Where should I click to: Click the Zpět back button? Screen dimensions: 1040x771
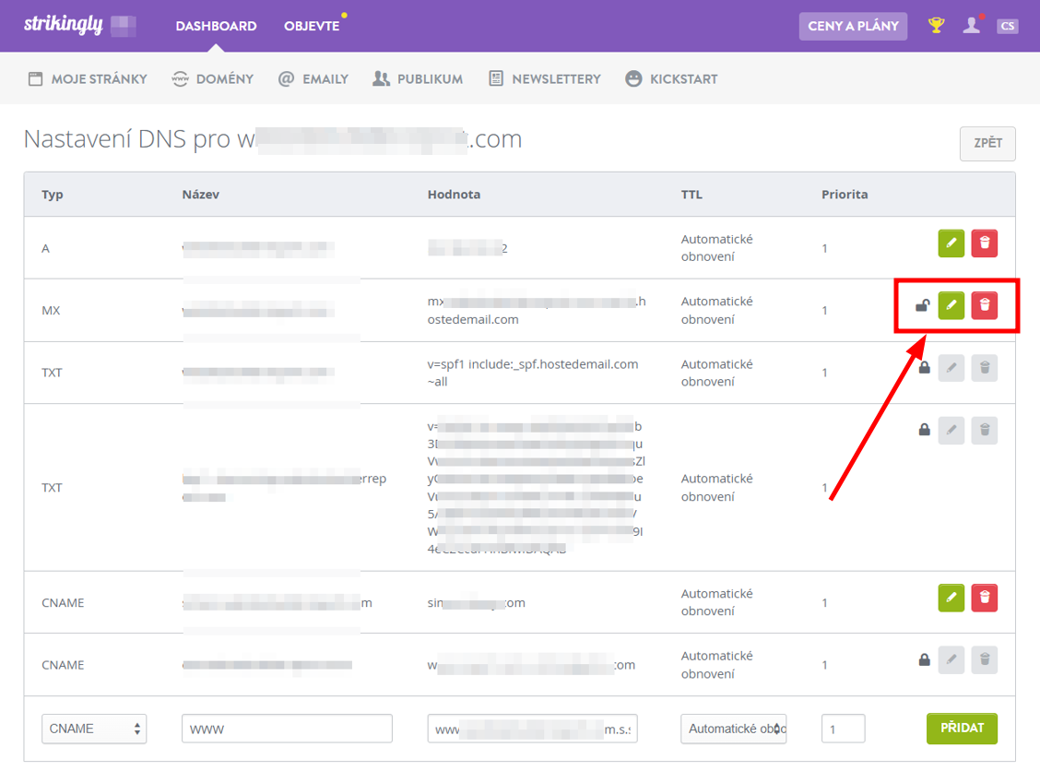(x=987, y=143)
